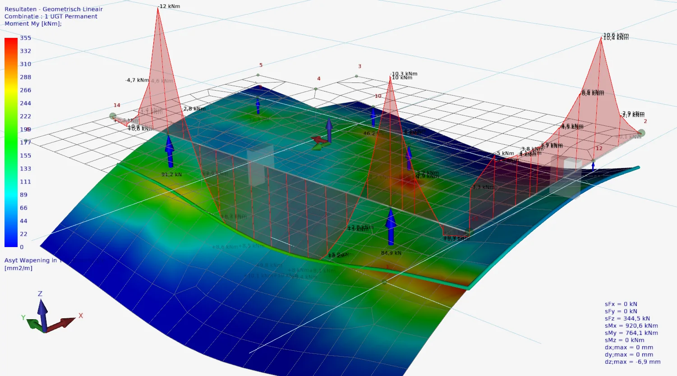Click the green support sphere at node 14
677x376 pixels.
(113, 116)
